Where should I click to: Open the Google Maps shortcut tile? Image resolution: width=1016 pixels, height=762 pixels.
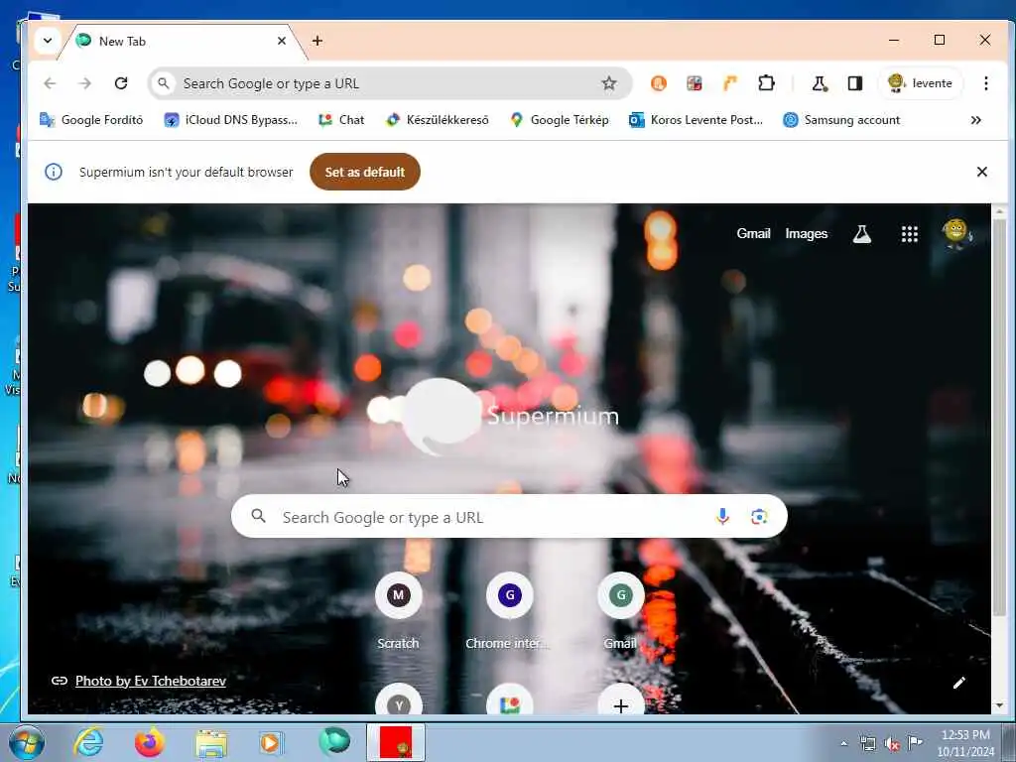pyautogui.click(x=509, y=701)
